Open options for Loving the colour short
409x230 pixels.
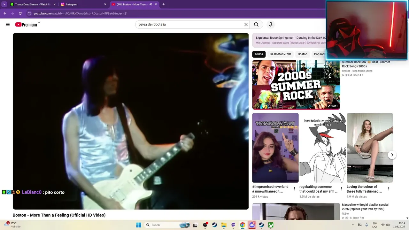[389, 189]
